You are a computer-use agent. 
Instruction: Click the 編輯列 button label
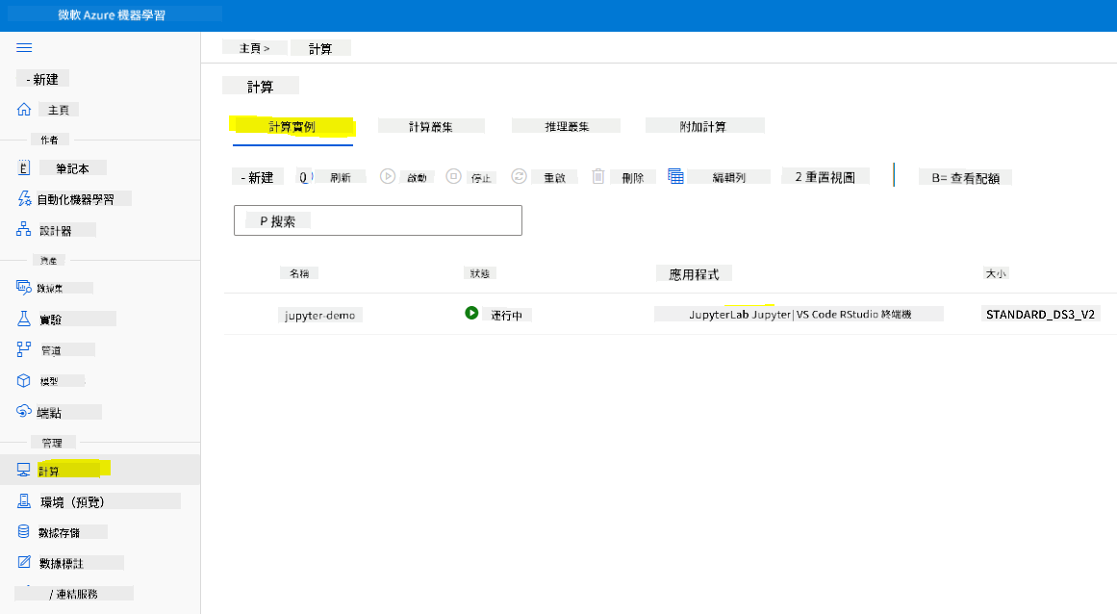[x=728, y=177]
